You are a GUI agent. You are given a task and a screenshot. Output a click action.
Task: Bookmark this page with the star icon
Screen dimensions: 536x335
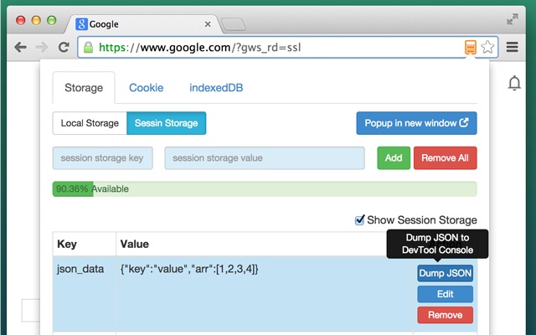pyautogui.click(x=488, y=47)
